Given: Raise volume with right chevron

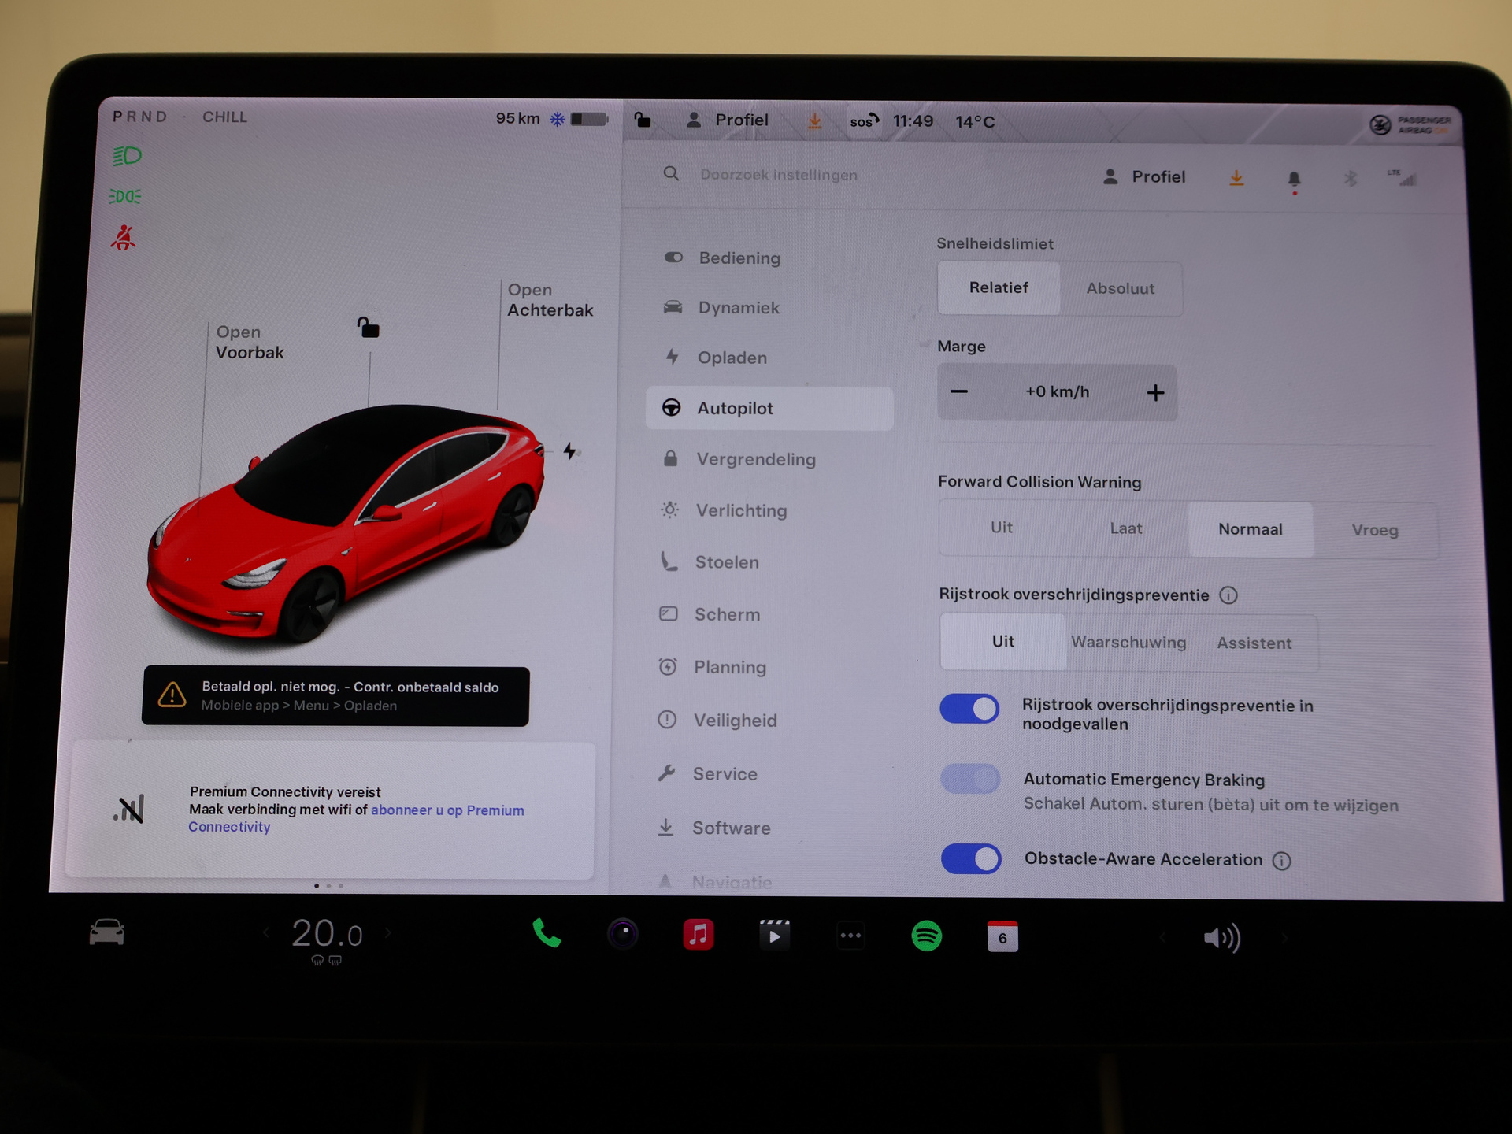Looking at the screenshot, I should (x=1284, y=938).
